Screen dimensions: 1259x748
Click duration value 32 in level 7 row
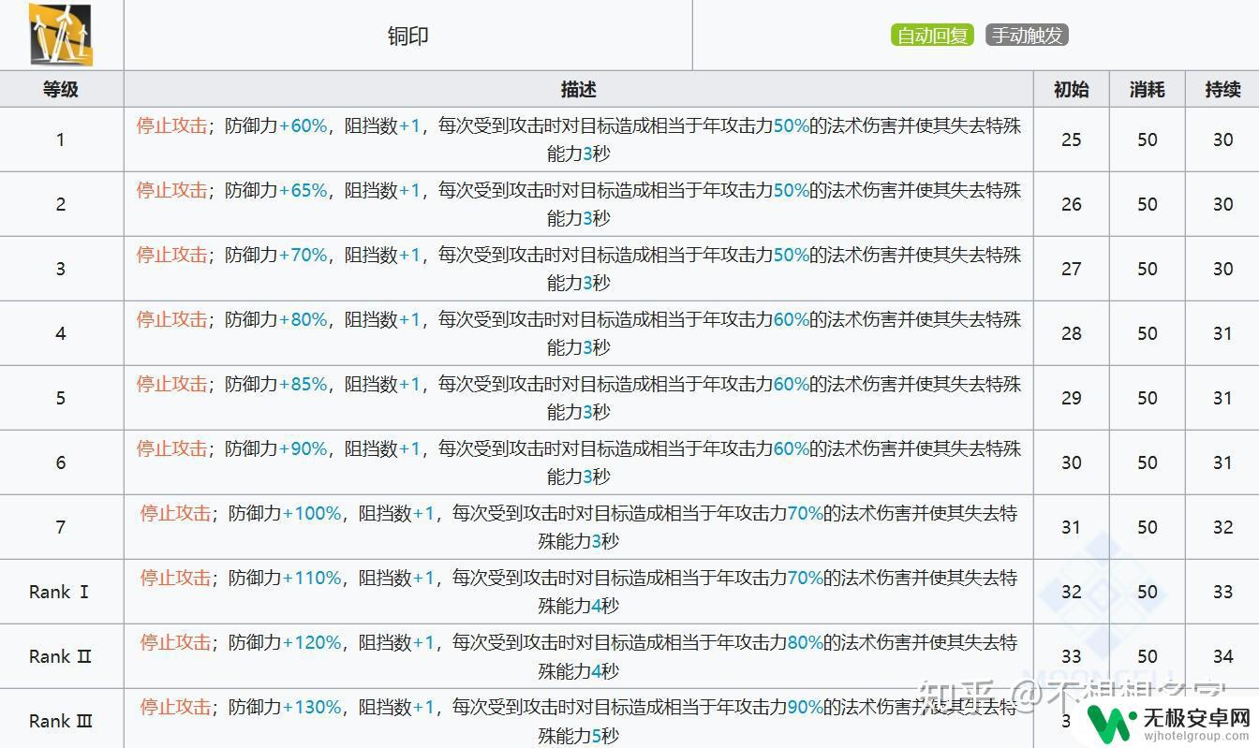pos(1222,527)
